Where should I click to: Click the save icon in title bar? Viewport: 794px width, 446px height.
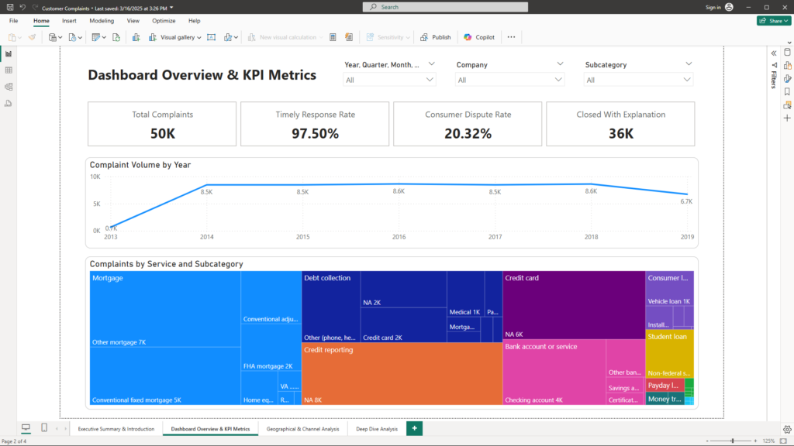tap(9, 7)
